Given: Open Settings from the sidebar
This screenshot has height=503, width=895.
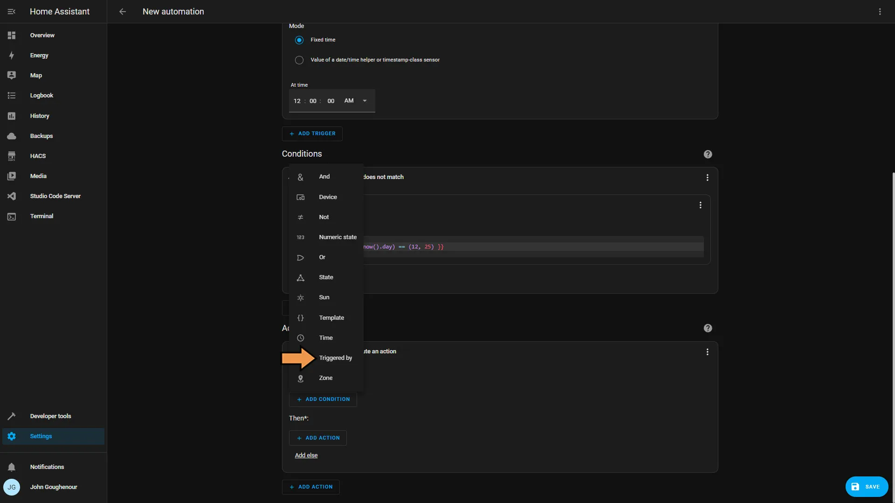Looking at the screenshot, I should pyautogui.click(x=53, y=436).
